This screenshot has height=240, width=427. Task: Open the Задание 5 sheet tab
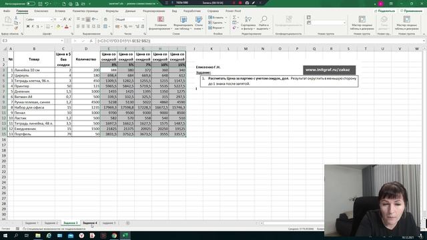coord(109,223)
